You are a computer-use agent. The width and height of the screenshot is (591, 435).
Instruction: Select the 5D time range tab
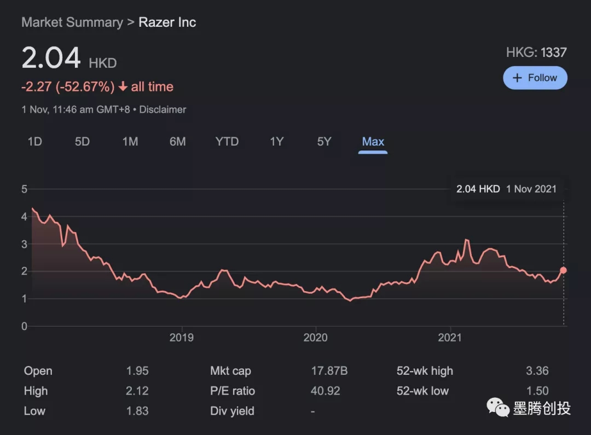pyautogui.click(x=82, y=142)
